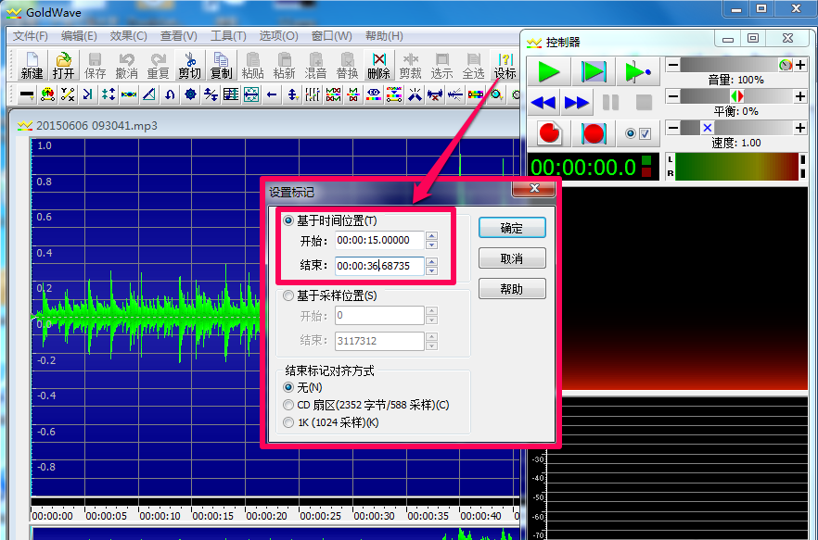Open the 效果(C) menu
Image resolution: width=818 pixels, height=540 pixels.
pyautogui.click(x=128, y=36)
